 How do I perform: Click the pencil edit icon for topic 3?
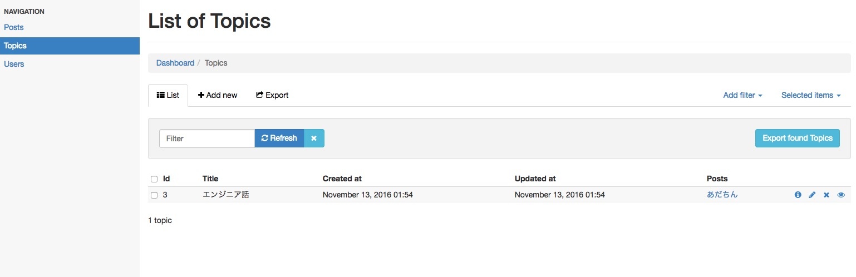812,195
